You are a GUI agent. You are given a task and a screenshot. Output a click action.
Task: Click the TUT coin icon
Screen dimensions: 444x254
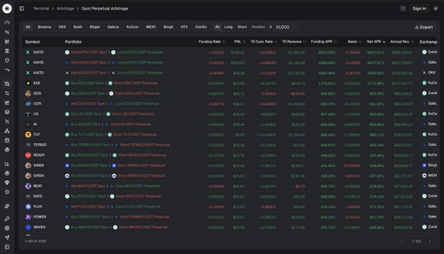(x=28, y=135)
